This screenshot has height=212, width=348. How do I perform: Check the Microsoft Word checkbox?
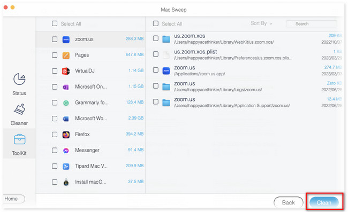click(x=55, y=119)
